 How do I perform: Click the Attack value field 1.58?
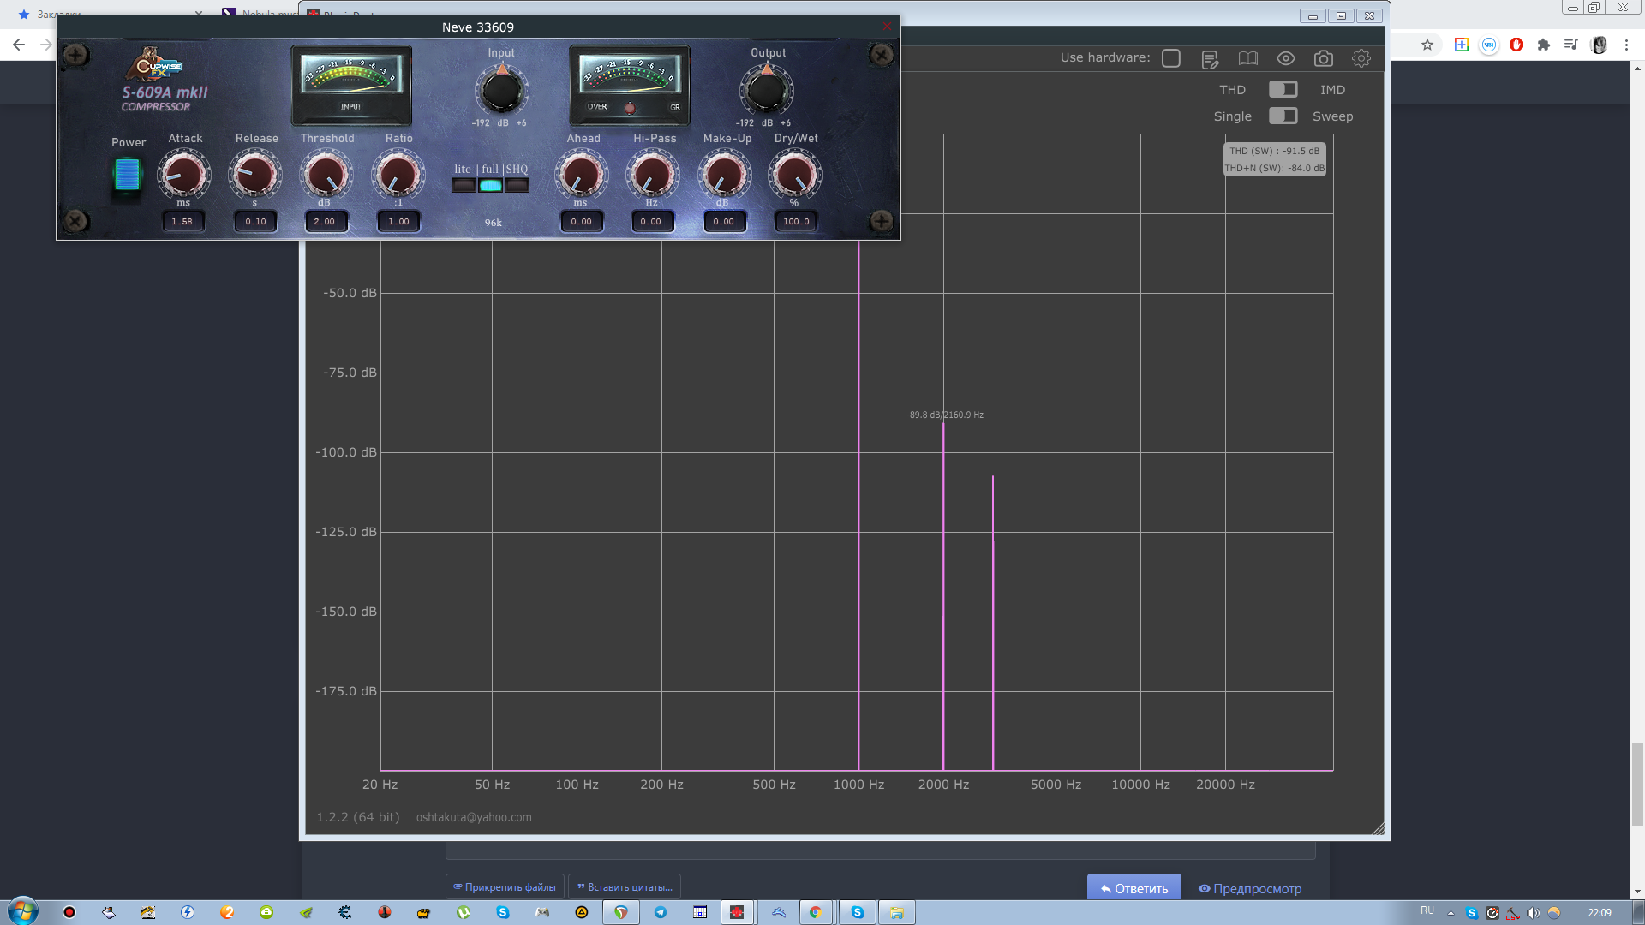coord(182,221)
